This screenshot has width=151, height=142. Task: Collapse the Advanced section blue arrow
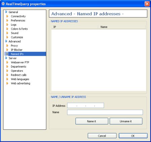[6, 41]
